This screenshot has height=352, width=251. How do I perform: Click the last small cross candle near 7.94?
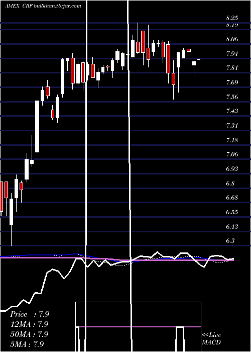[199, 59]
